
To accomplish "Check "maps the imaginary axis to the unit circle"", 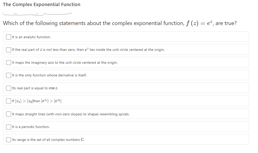I will (8, 62).
